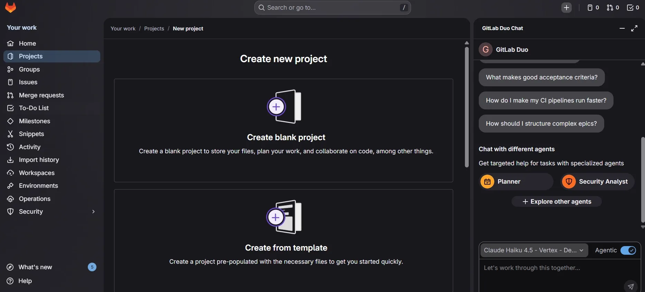Click the Import history download icon
The width and height of the screenshot is (645, 292).
click(10, 160)
